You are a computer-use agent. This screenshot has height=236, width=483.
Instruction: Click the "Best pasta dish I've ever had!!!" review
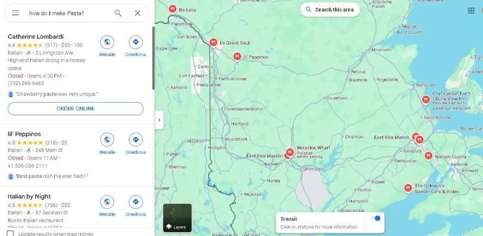click(52, 176)
